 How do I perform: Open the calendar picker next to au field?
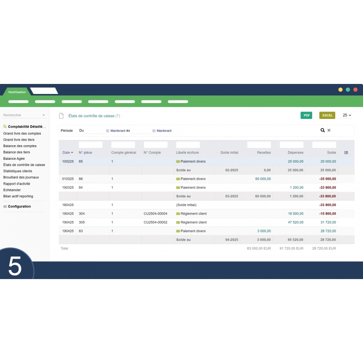[x=154, y=131]
